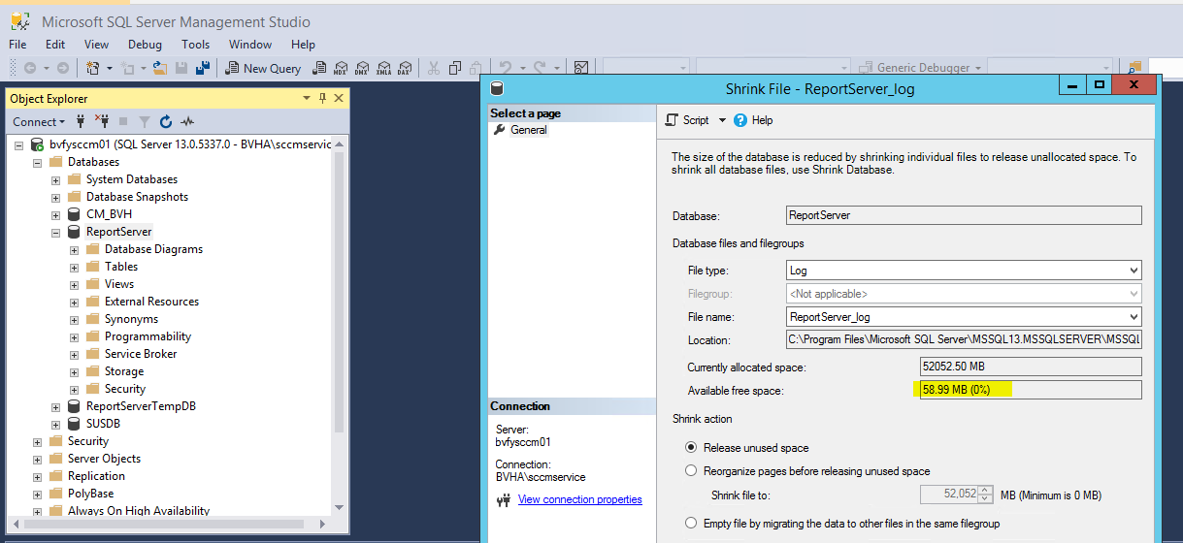
Task: Click the New Project toolbar icon
Action: [93, 68]
